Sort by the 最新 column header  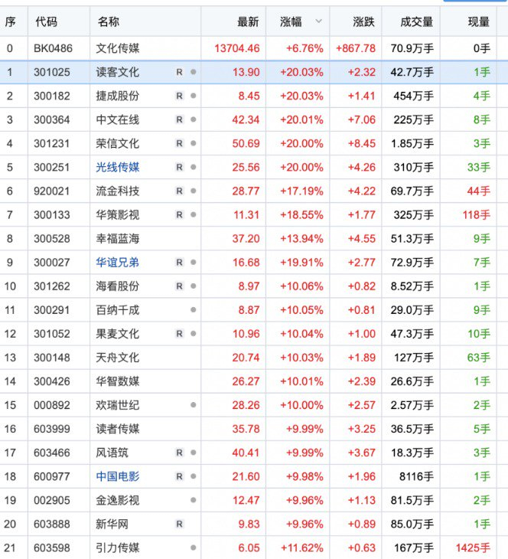(x=248, y=21)
